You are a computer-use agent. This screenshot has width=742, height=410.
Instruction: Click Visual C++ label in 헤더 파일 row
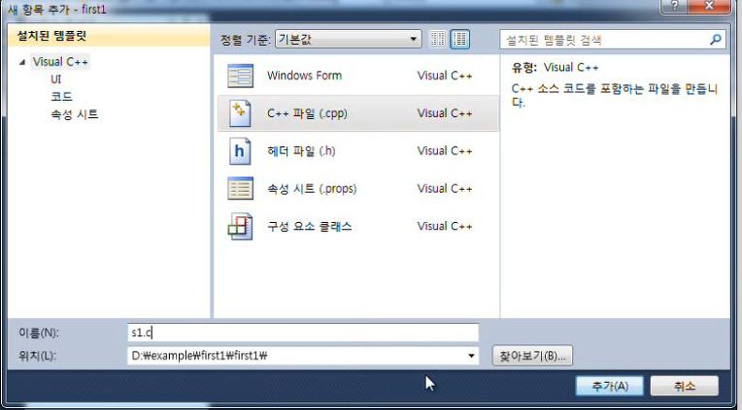click(445, 151)
